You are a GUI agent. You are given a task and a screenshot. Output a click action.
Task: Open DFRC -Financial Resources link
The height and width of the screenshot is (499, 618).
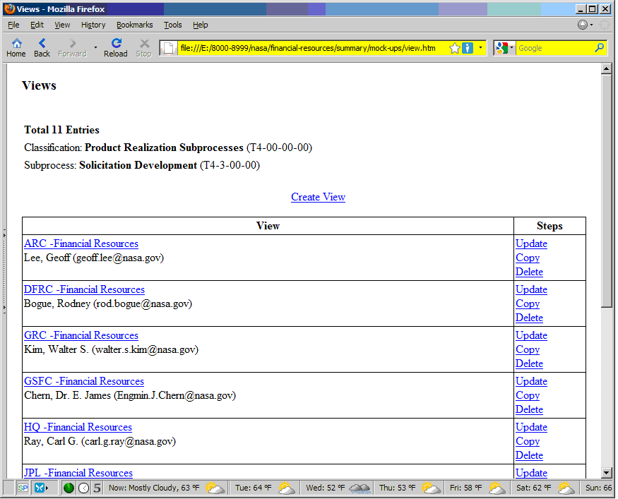pos(84,289)
